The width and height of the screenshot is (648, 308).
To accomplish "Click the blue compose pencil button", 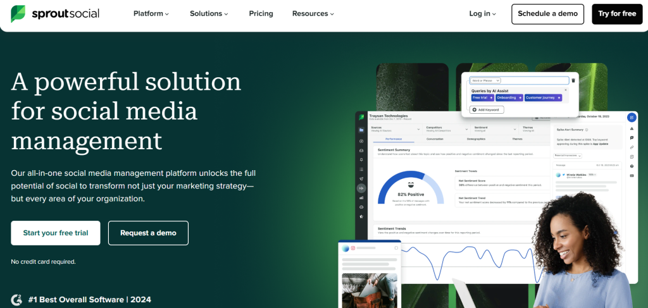I will coord(632,118).
